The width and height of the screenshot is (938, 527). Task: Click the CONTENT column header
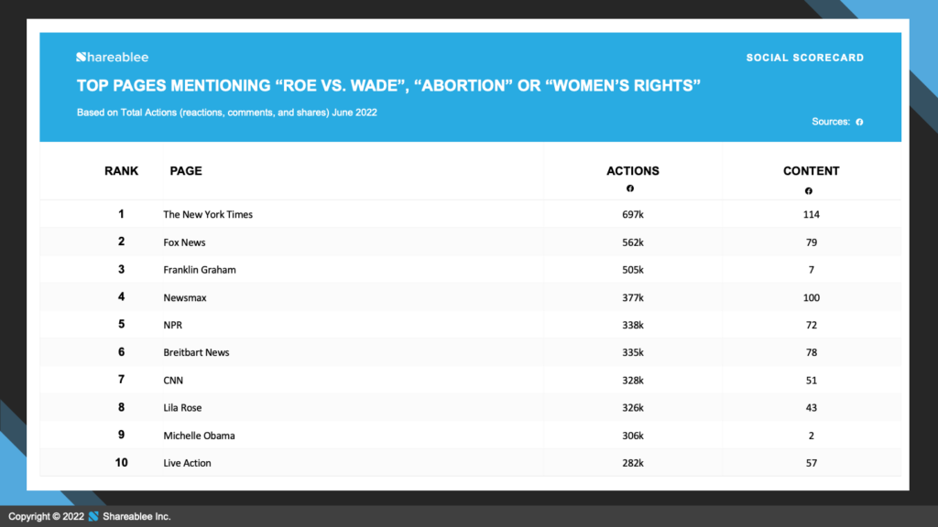tap(812, 171)
